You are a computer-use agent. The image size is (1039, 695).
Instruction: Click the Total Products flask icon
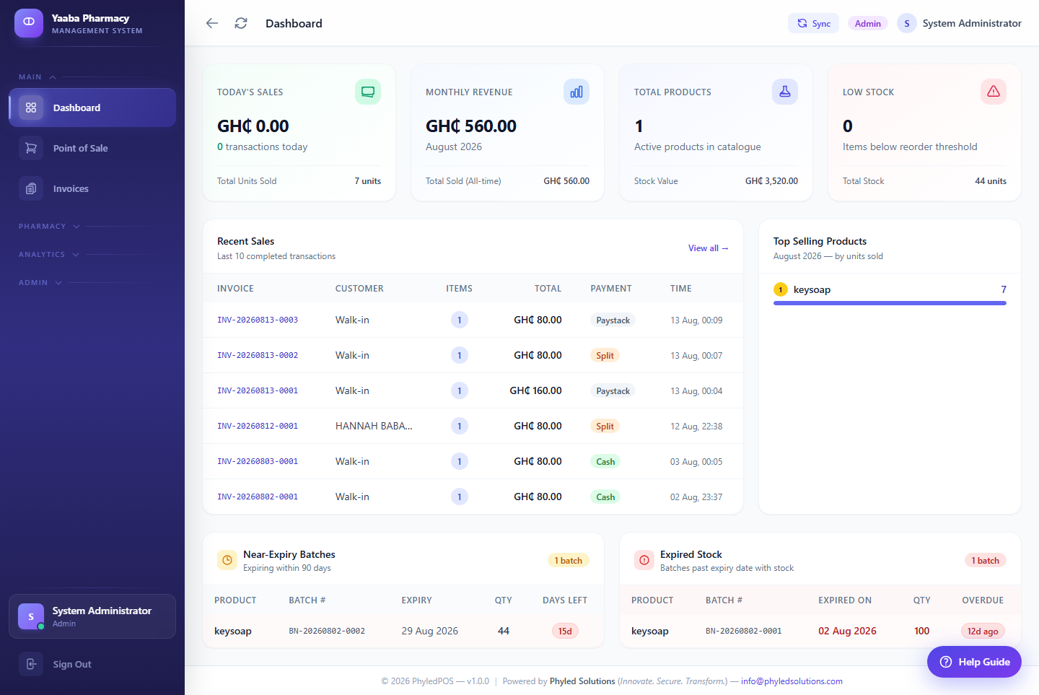pyautogui.click(x=785, y=92)
